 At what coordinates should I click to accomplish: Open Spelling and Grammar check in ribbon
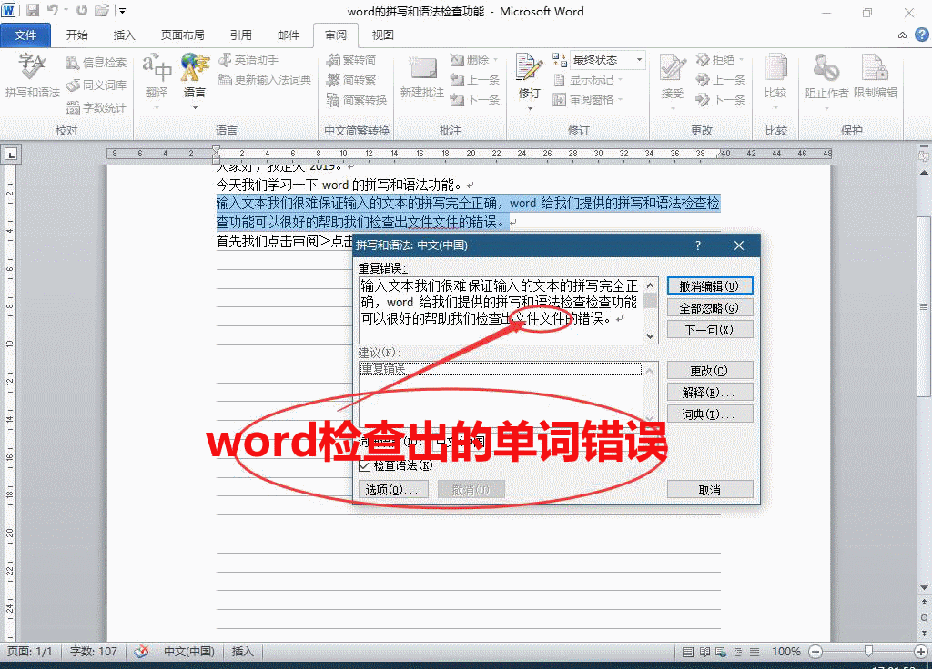(32, 75)
